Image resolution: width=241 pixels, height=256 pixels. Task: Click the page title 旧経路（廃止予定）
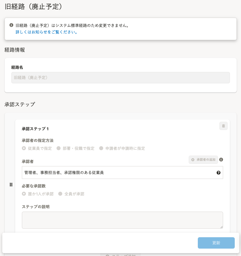tap(34, 7)
